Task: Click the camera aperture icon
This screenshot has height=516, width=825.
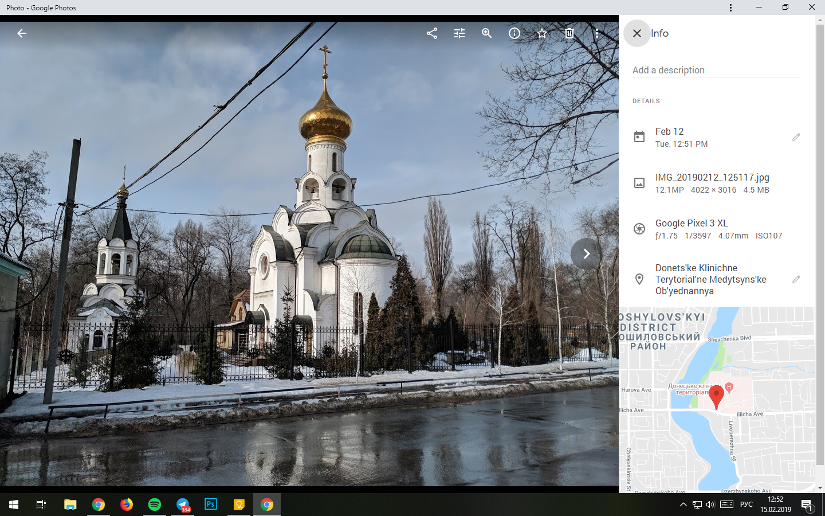Action: click(x=639, y=229)
